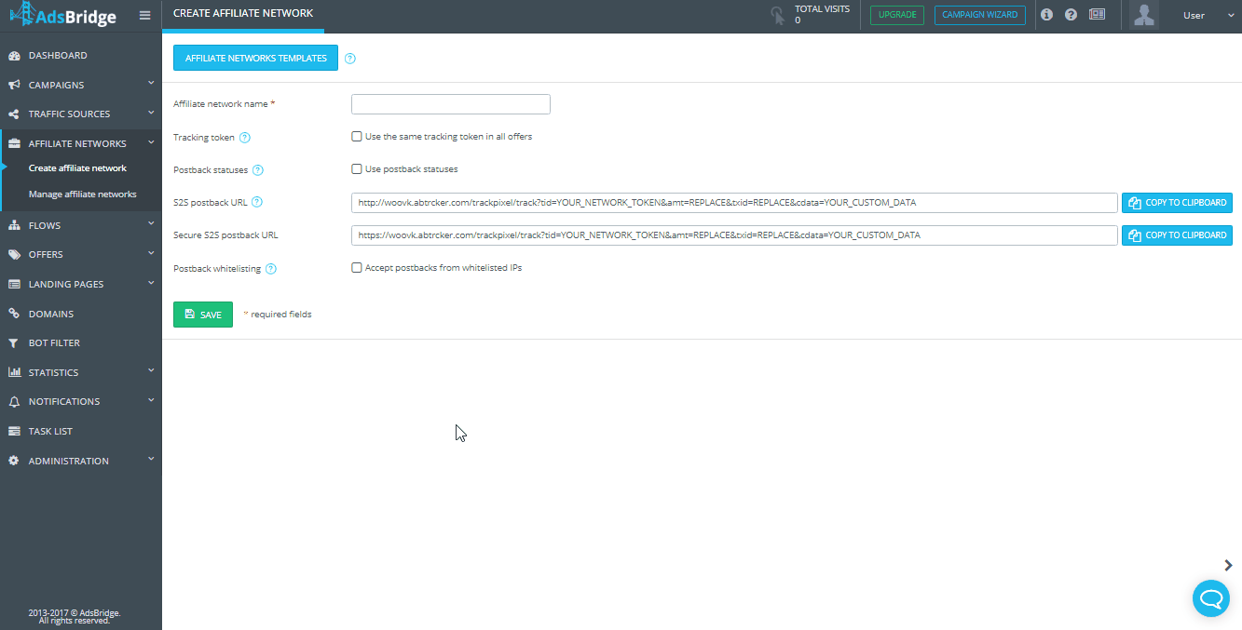Click the S2S postback URL field
The width and height of the screenshot is (1242, 630).
pyautogui.click(x=734, y=203)
